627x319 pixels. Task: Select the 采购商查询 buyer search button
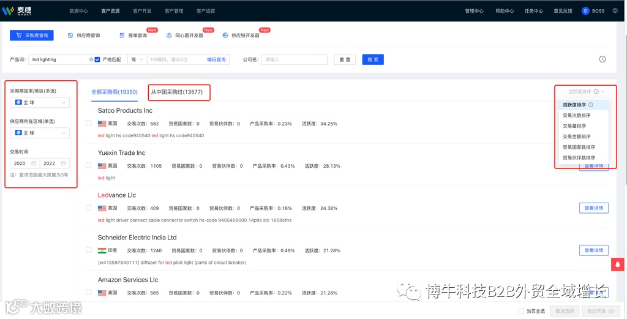(x=32, y=35)
